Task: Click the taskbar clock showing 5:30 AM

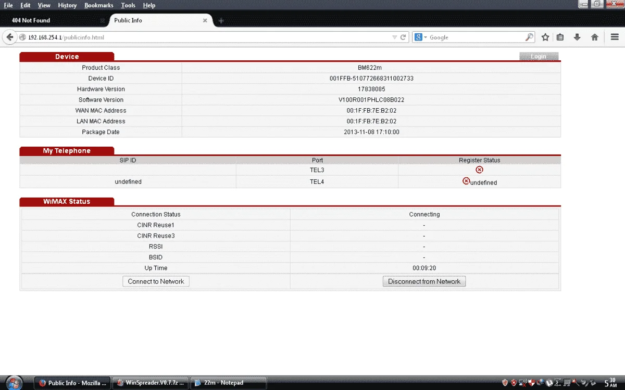Action: pos(611,383)
